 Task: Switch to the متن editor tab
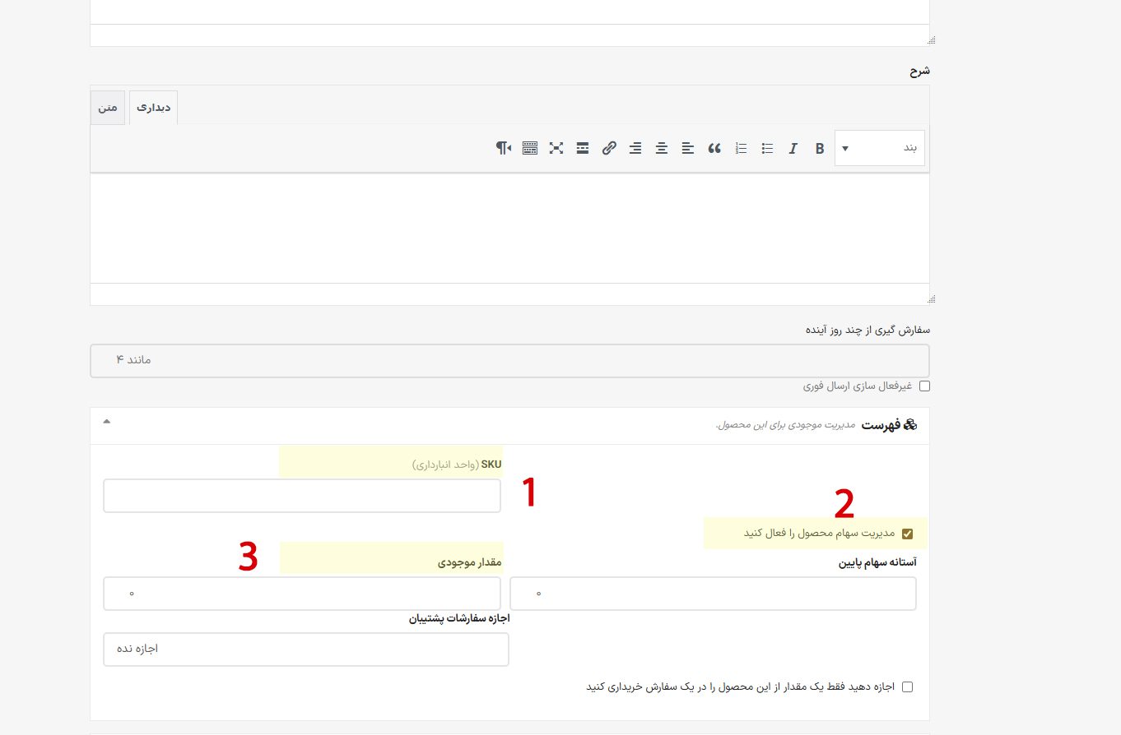pos(108,108)
